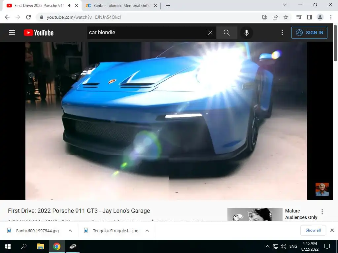Switch the ENG input language
This screenshot has height=253, width=338.
click(293, 246)
